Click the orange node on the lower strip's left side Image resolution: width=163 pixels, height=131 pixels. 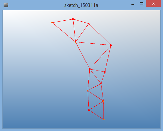tap(88, 91)
